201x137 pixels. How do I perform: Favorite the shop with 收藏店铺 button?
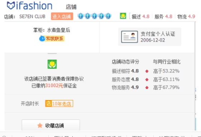pos(51,125)
